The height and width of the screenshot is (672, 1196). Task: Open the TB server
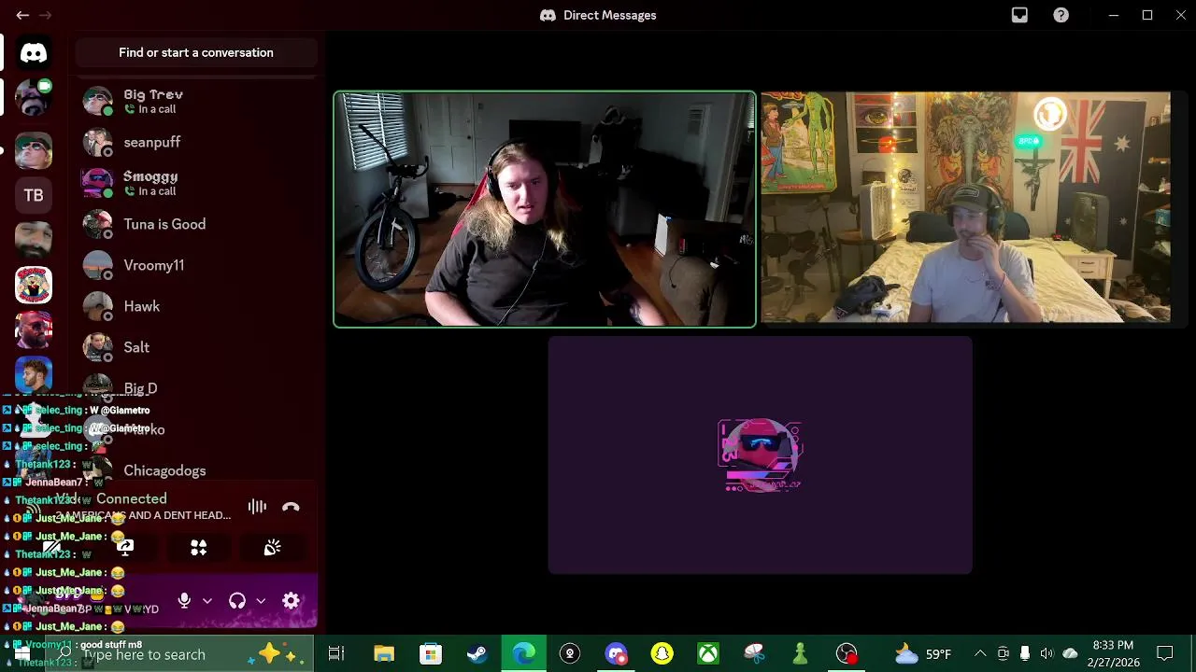point(34,195)
